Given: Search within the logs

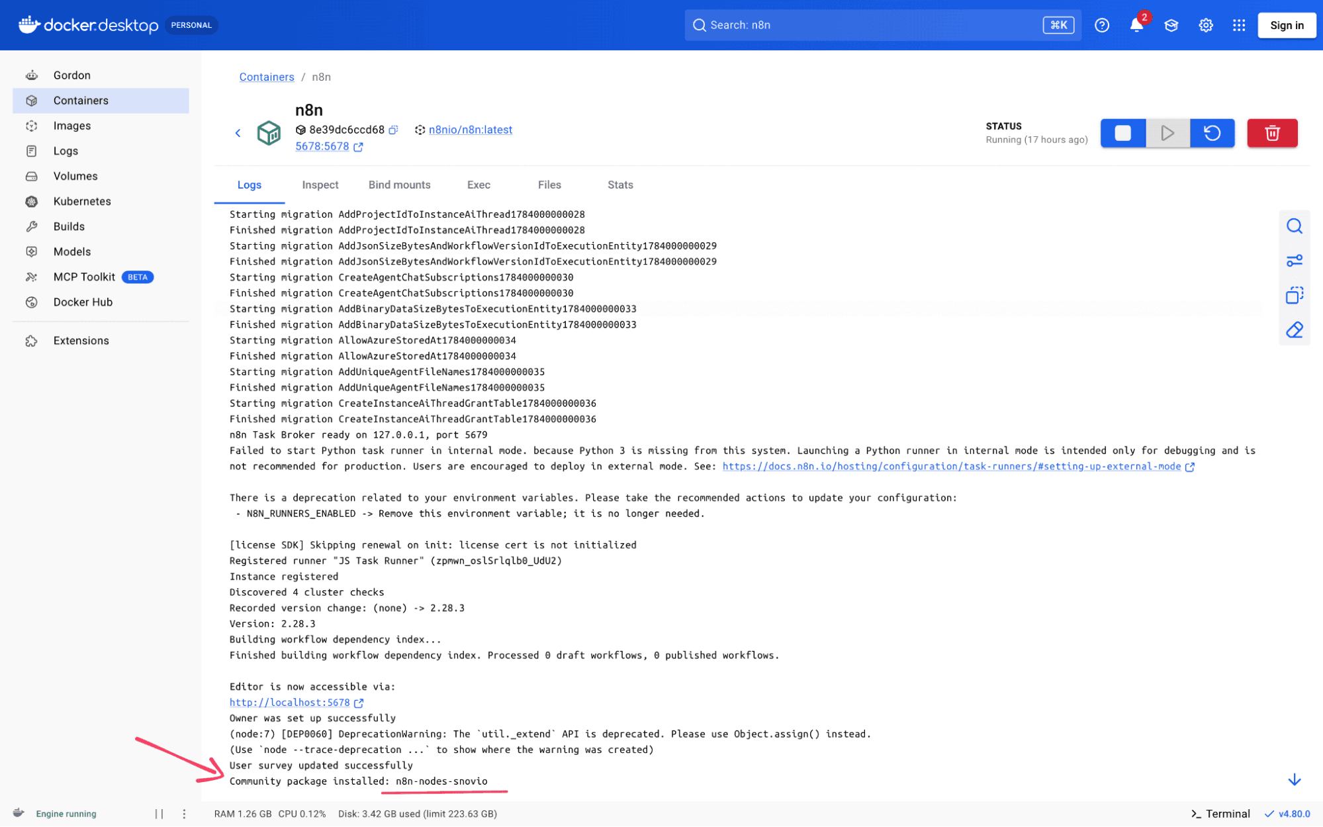Looking at the screenshot, I should click(x=1295, y=226).
